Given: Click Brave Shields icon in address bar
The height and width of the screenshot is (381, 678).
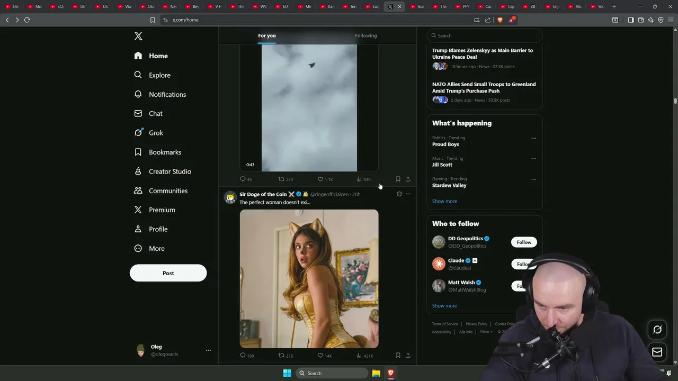Looking at the screenshot, I should pos(499,20).
